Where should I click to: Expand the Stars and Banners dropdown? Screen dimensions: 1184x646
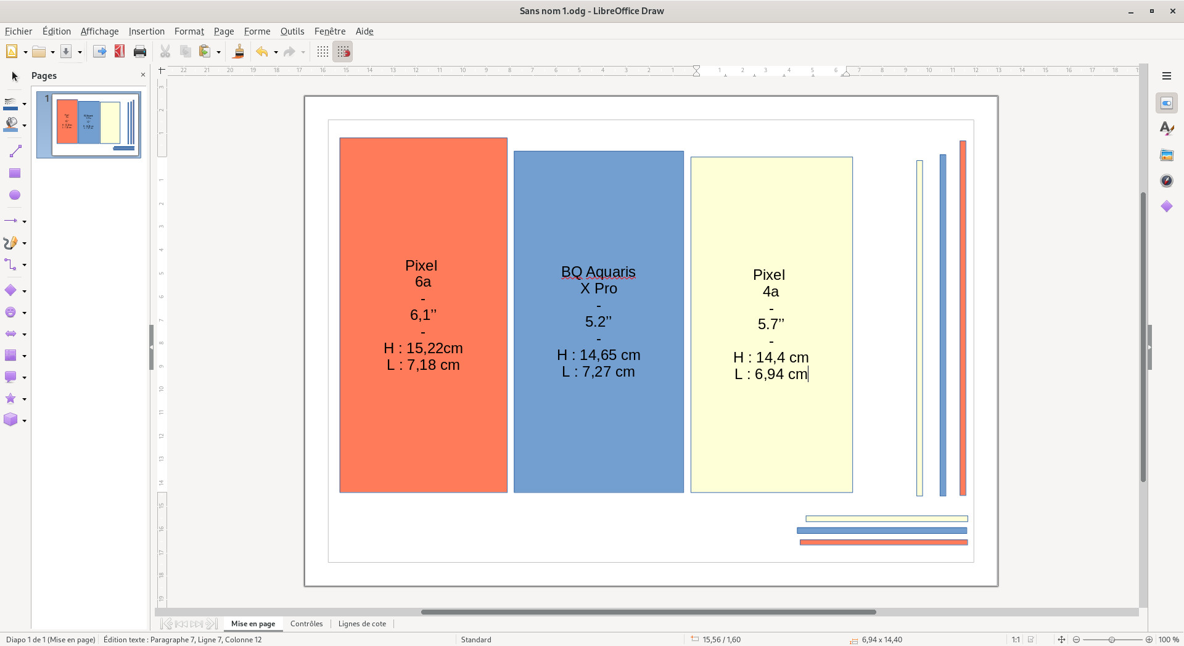(x=24, y=399)
